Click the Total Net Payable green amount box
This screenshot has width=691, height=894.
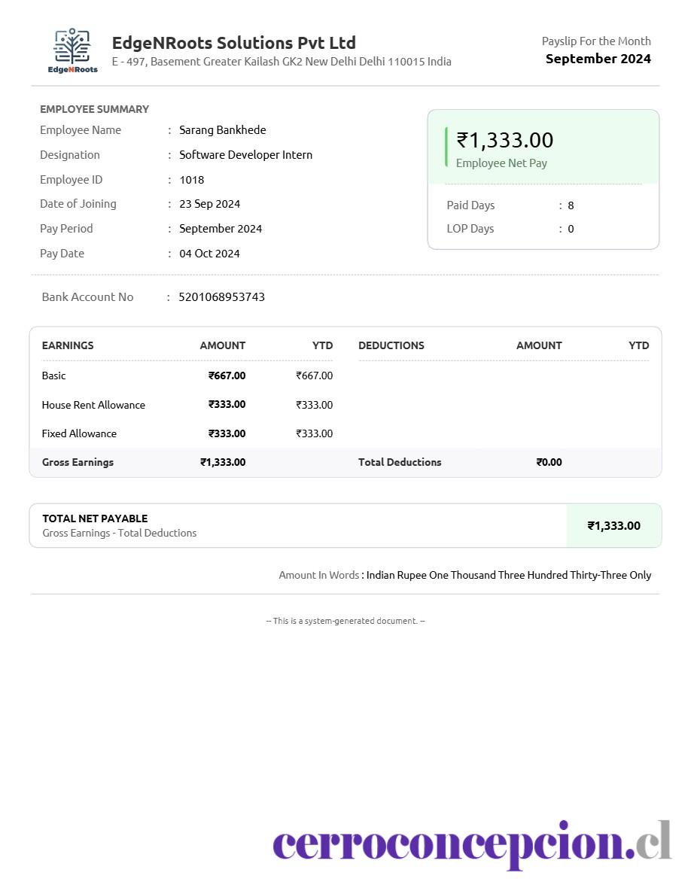614,526
